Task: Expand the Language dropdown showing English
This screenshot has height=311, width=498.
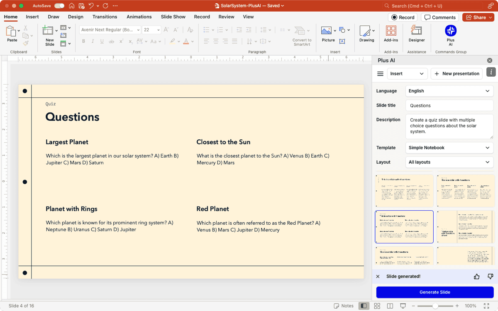Action: tap(449, 91)
